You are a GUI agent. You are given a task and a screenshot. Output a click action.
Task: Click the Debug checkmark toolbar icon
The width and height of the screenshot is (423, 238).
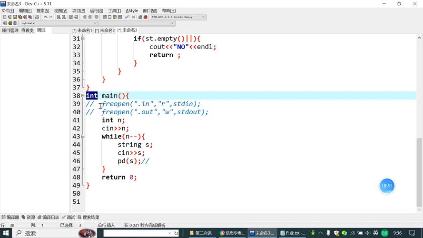[x=127, y=17]
